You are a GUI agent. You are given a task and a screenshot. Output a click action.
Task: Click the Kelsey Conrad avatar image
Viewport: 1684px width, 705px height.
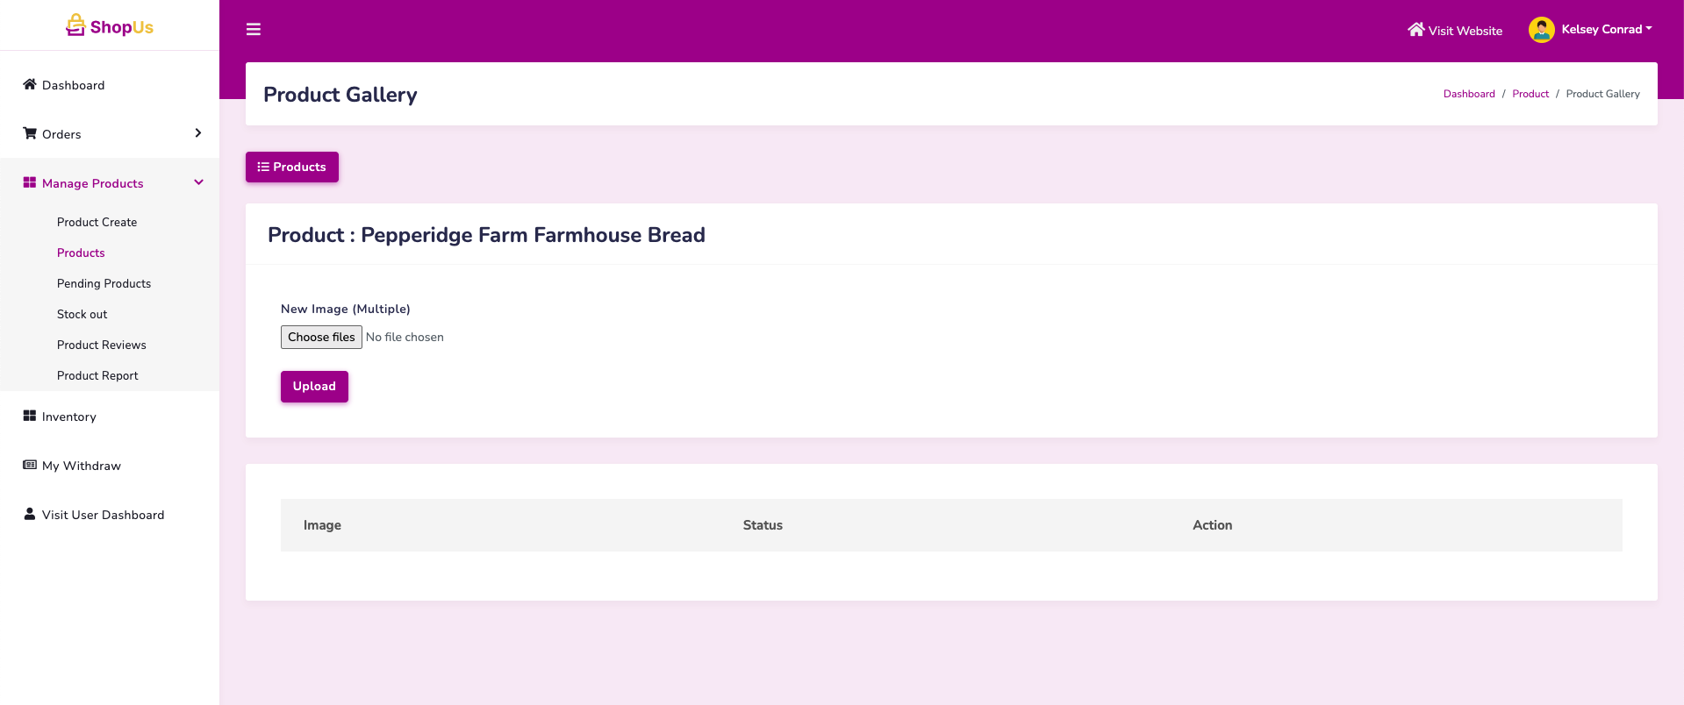[1541, 30]
